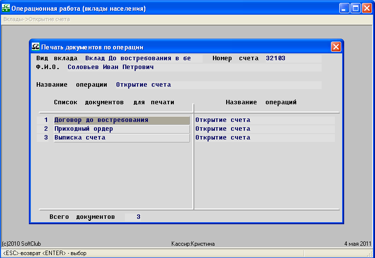
Task: Click the (c)2010 SoftClub copyright text
Action: point(22,244)
